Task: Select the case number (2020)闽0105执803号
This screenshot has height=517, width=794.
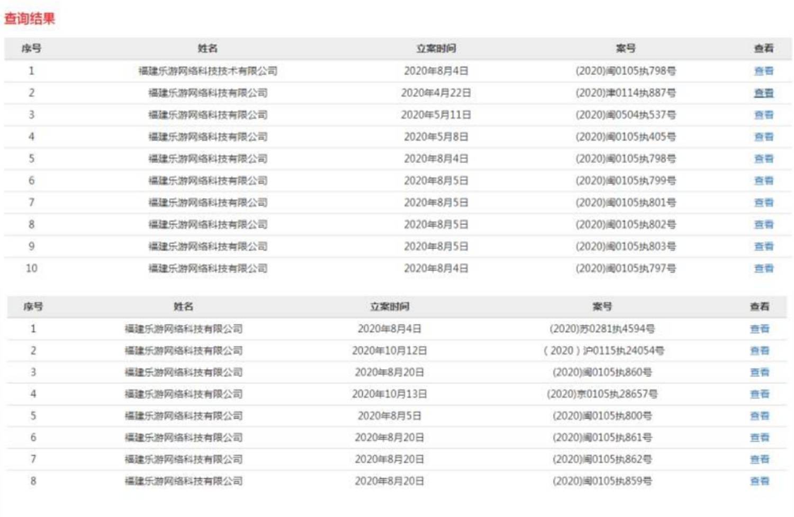Action: coord(626,246)
